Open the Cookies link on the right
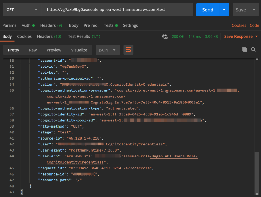Screen dimensions: 261x197 coord(239,25)
